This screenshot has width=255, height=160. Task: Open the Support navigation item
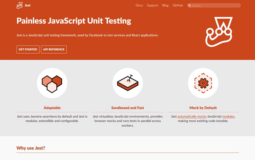pos(152,5)
